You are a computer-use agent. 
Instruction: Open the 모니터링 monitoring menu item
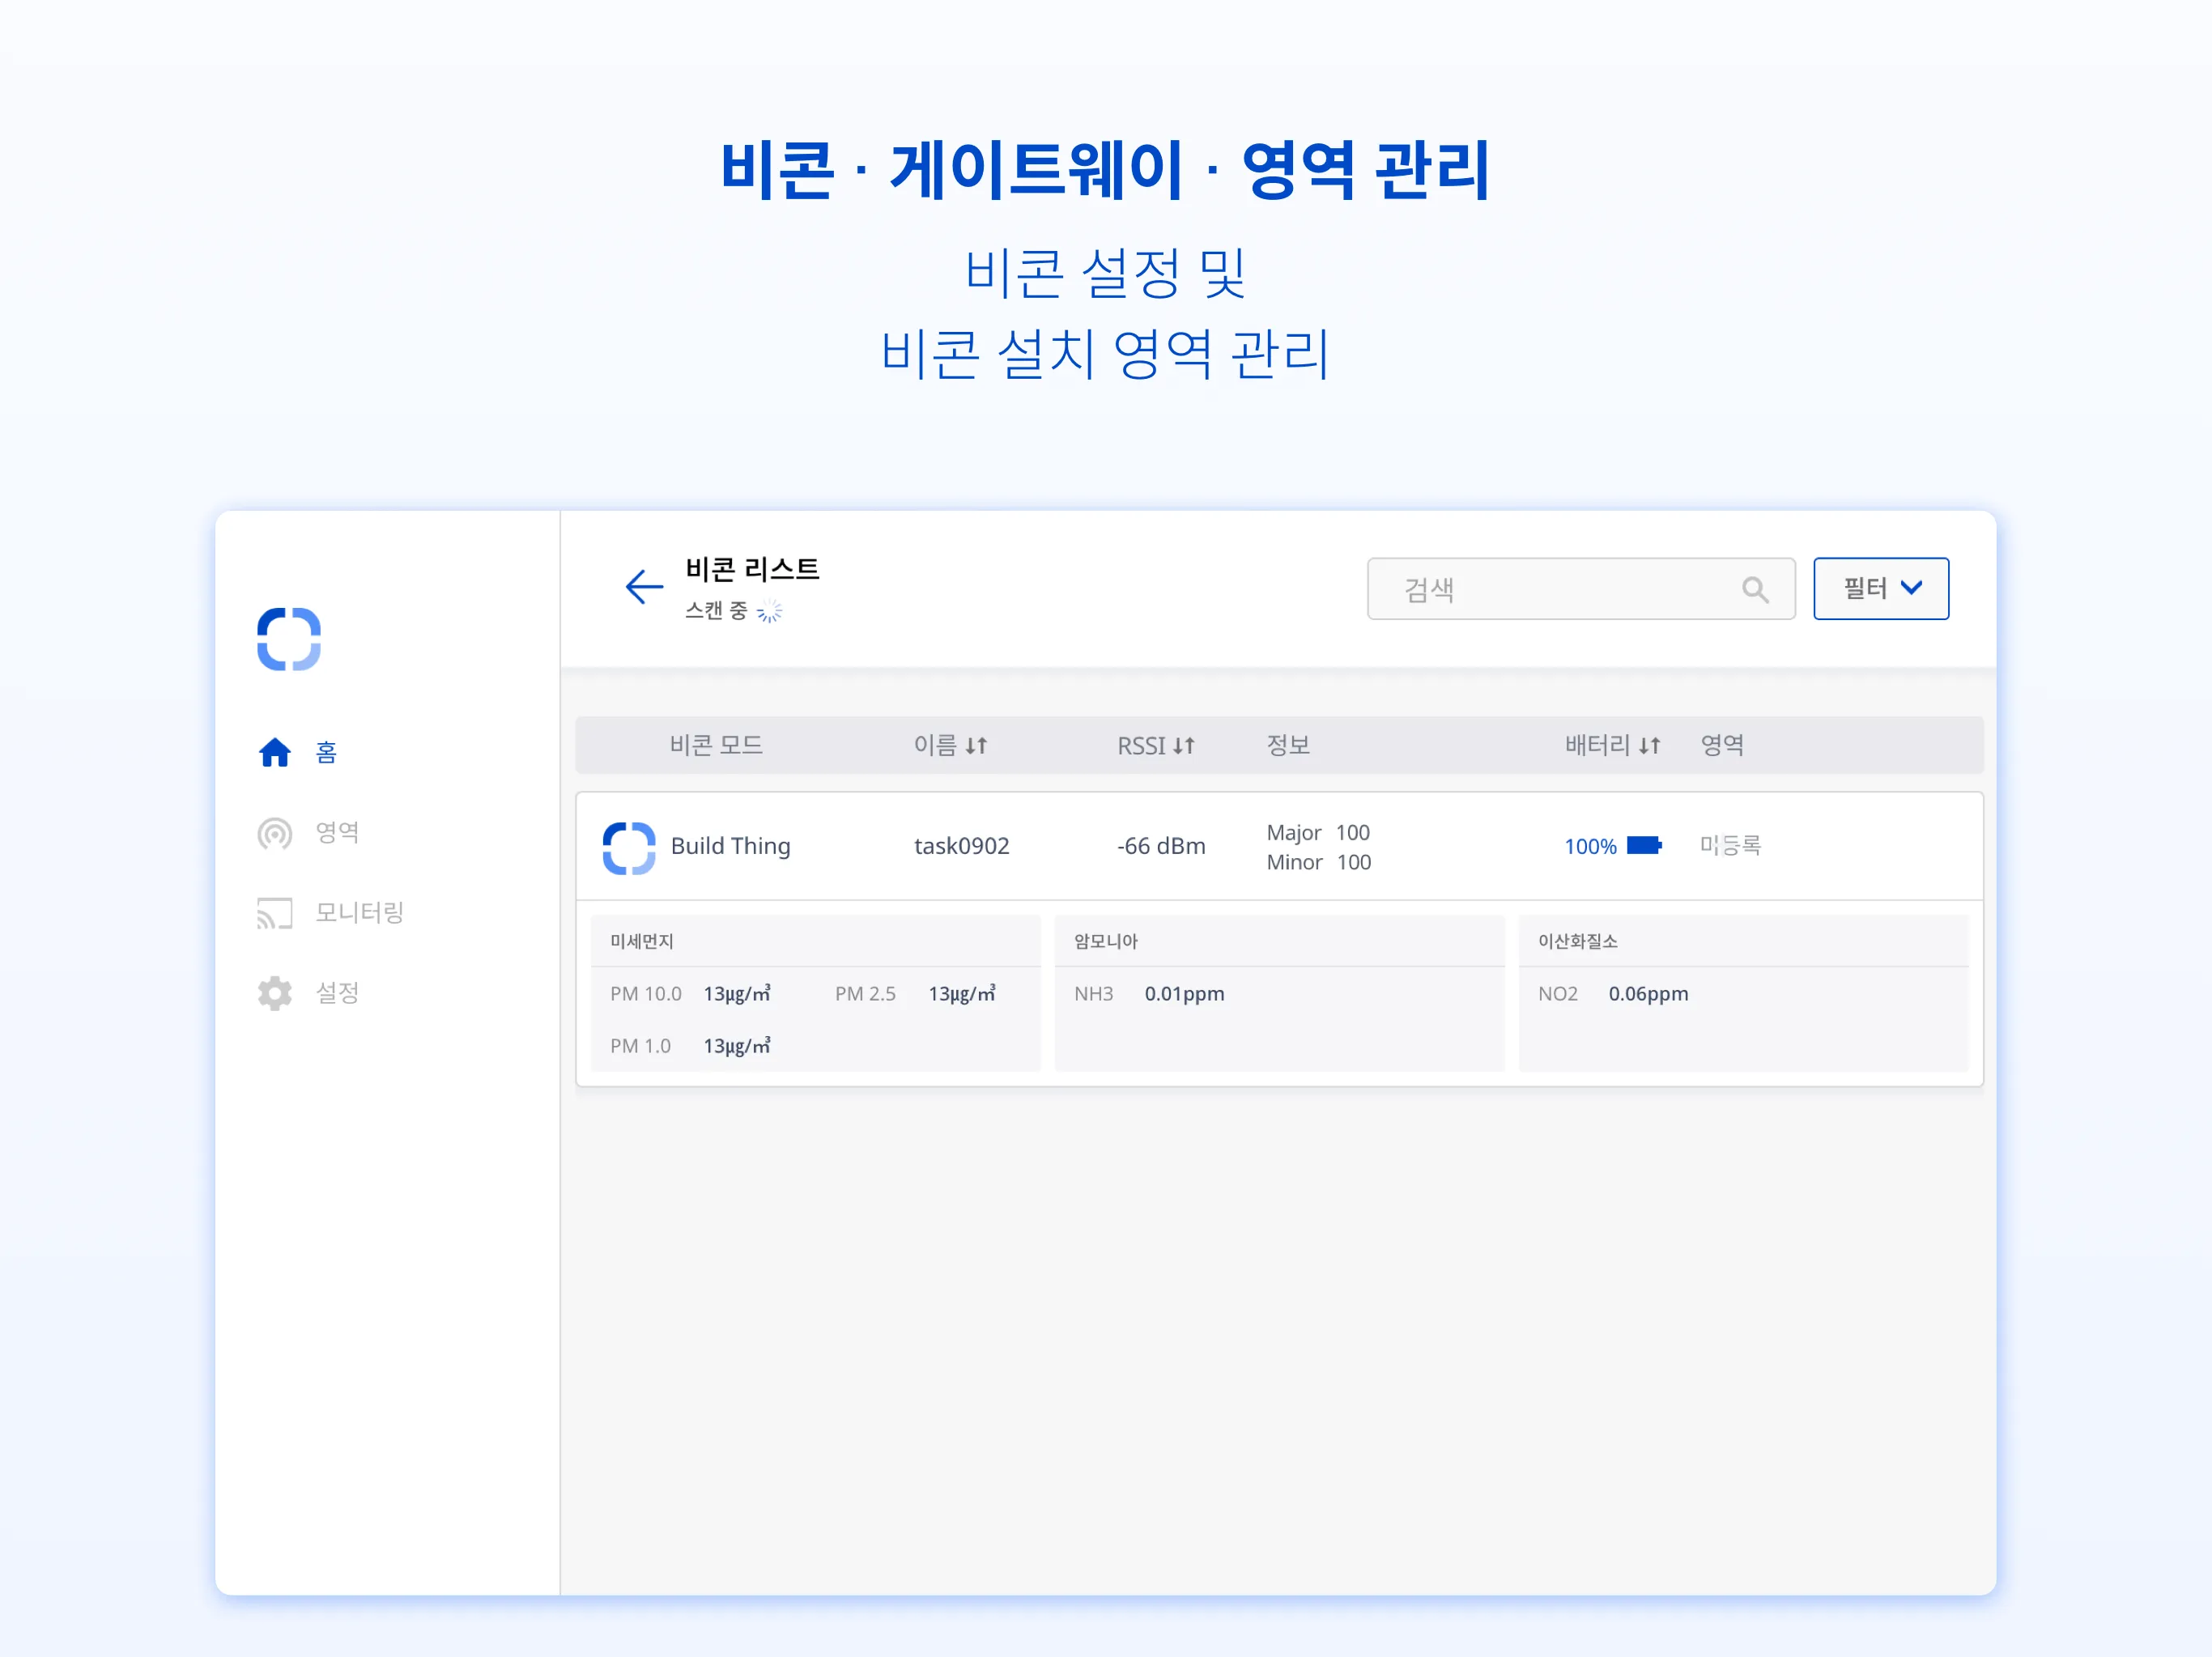(x=330, y=912)
